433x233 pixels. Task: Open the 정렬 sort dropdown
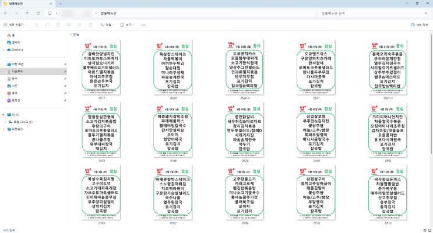click(107, 25)
